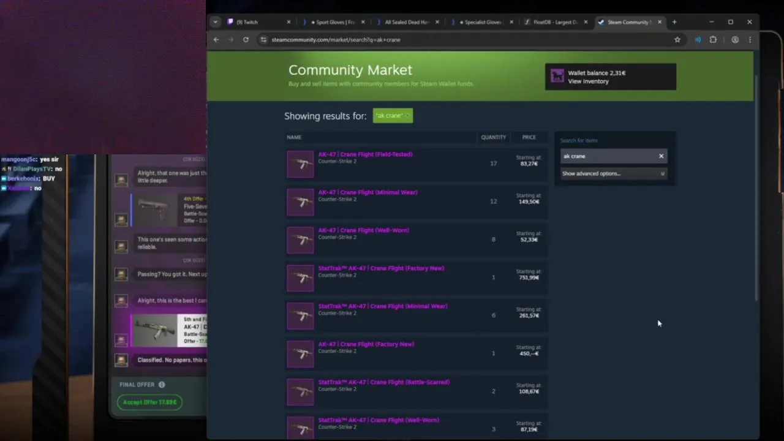Open the browser extensions puzzle icon

click(x=713, y=39)
